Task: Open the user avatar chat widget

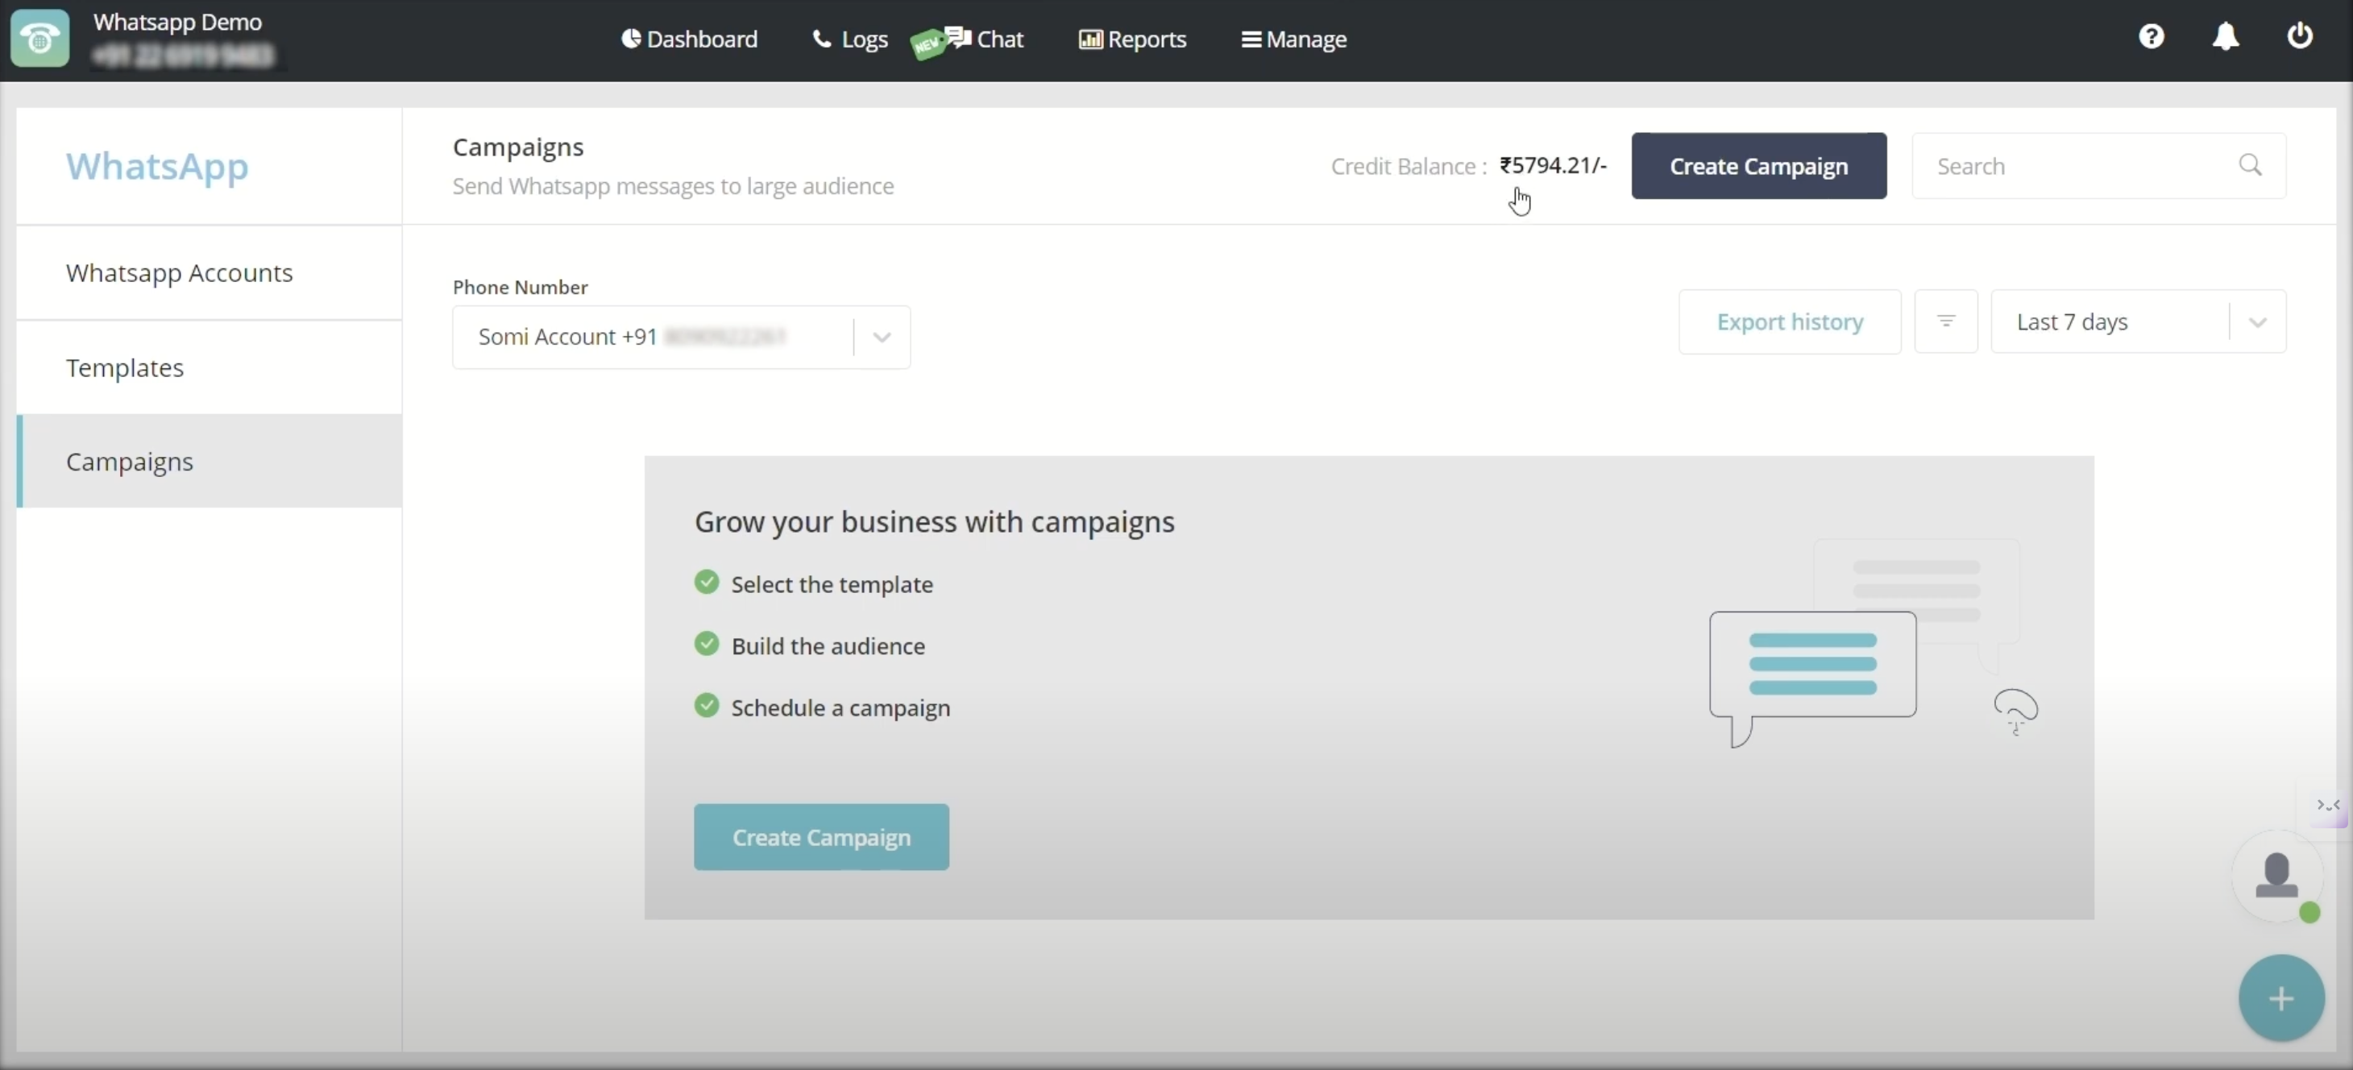Action: point(2276,877)
